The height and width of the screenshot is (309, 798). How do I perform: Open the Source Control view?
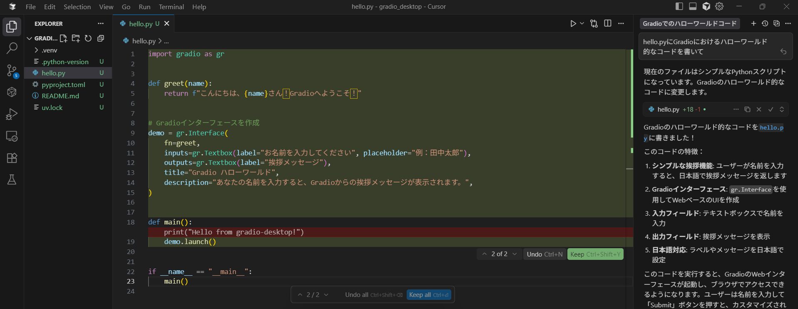(x=12, y=70)
